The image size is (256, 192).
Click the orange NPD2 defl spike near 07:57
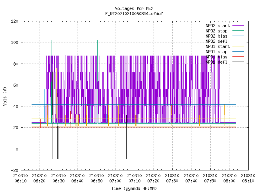[224, 115]
